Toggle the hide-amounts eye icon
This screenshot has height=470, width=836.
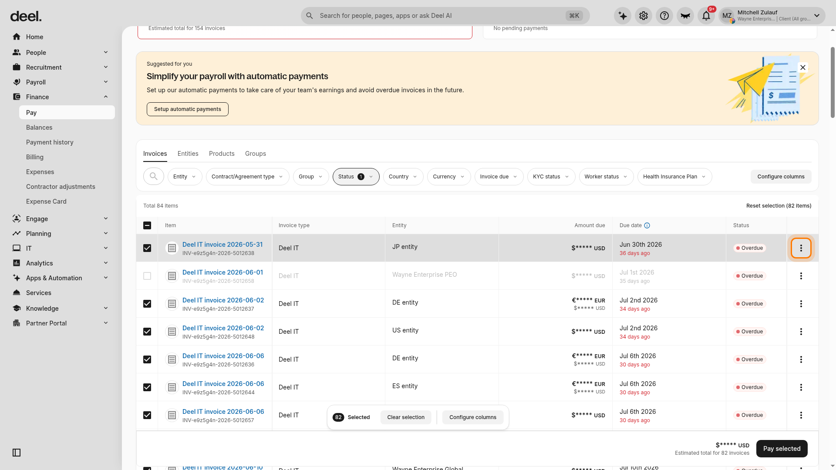click(685, 16)
